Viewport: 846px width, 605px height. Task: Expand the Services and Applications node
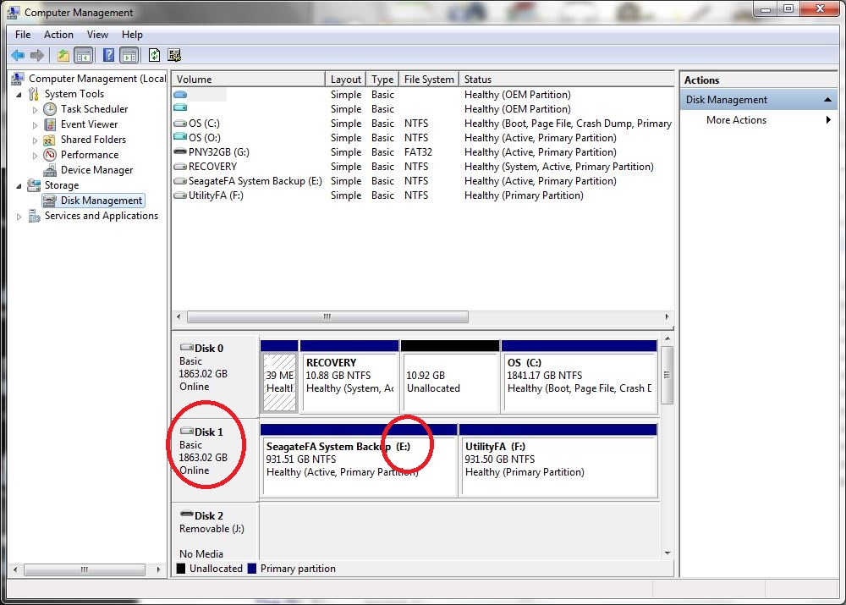point(19,217)
